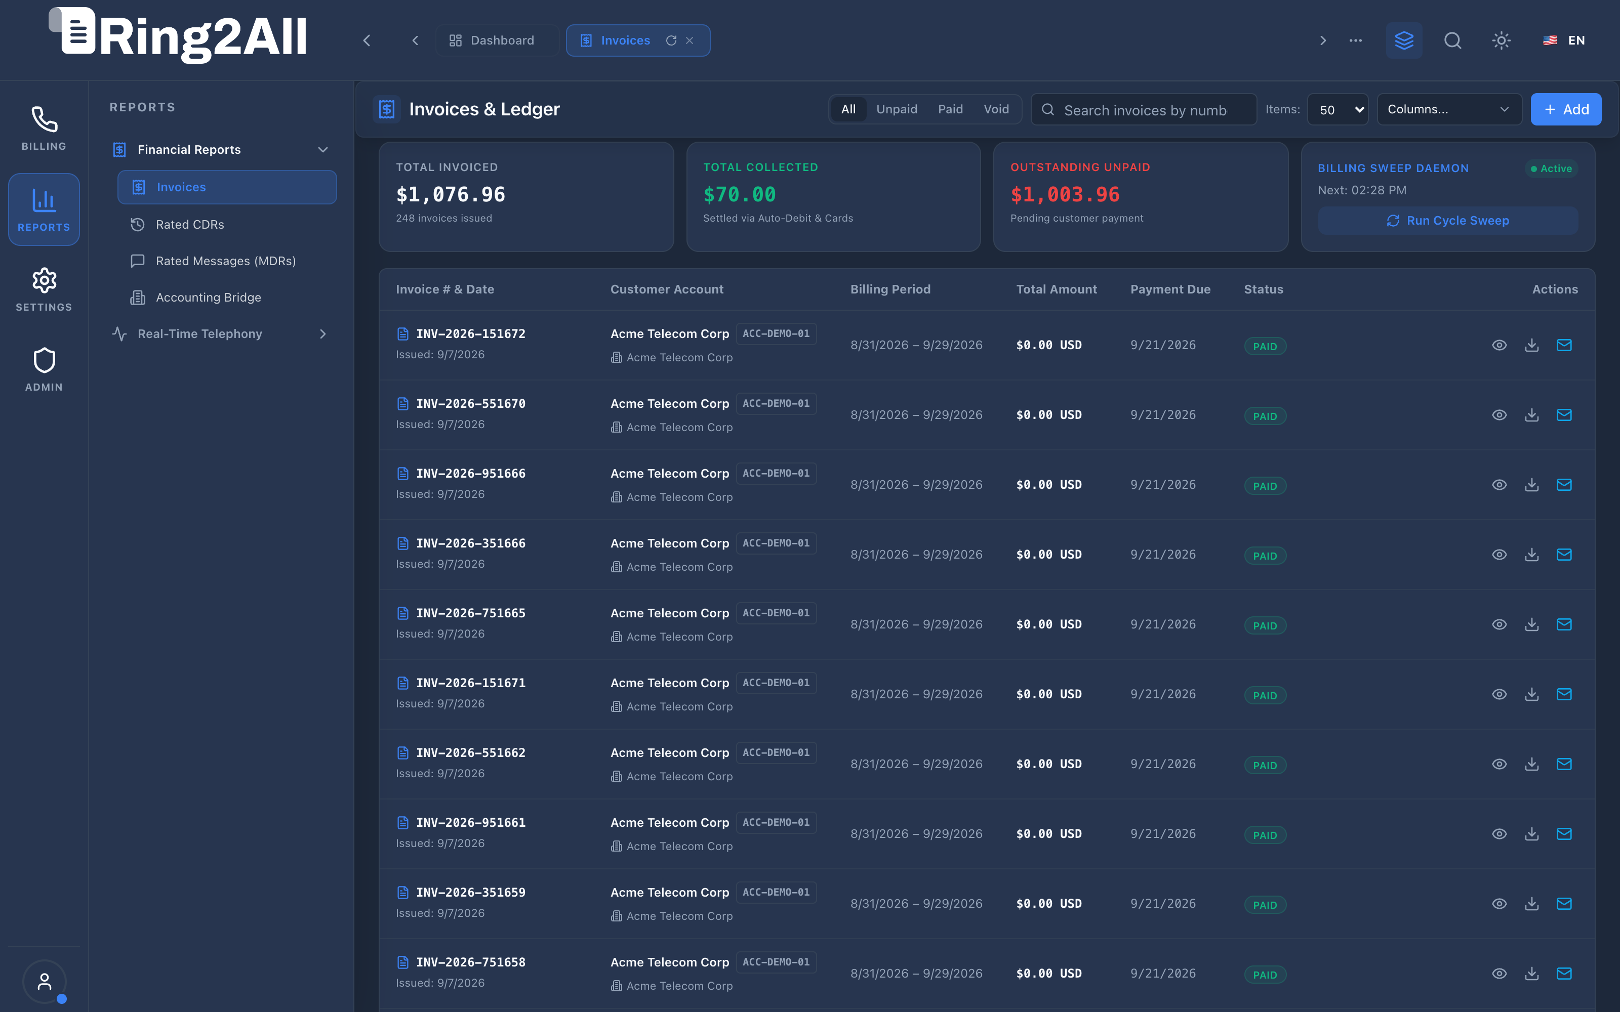Email invoice INV-2026-751665
This screenshot has height=1012, width=1620.
(1564, 624)
